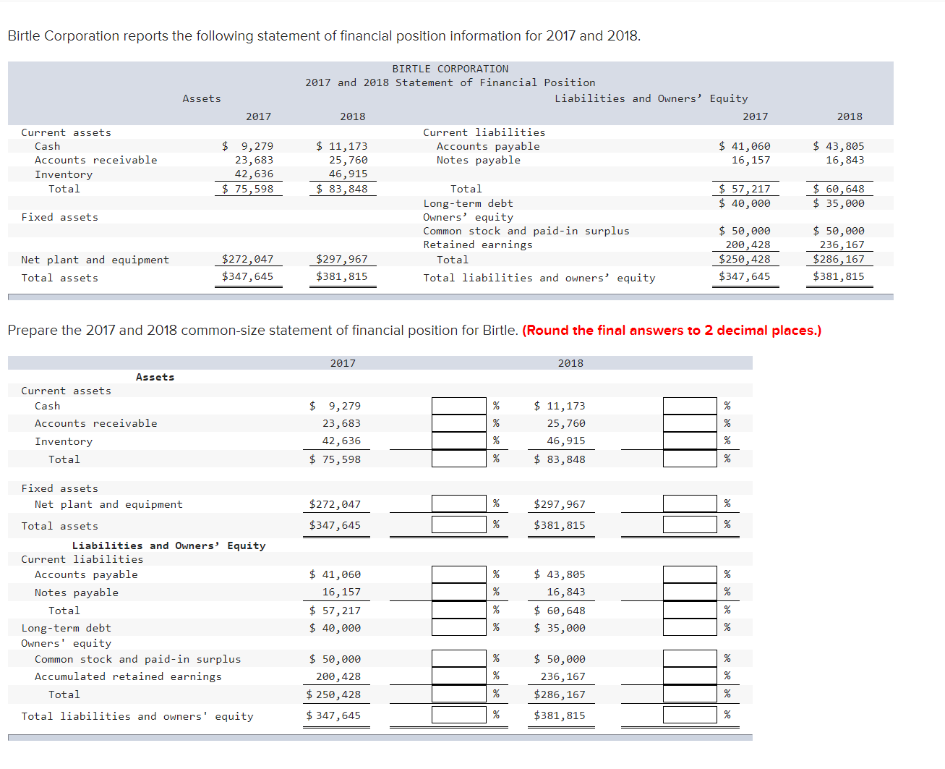The width and height of the screenshot is (945, 769).
Task: Click the 2018 Cash percentage input field
Action: point(690,405)
